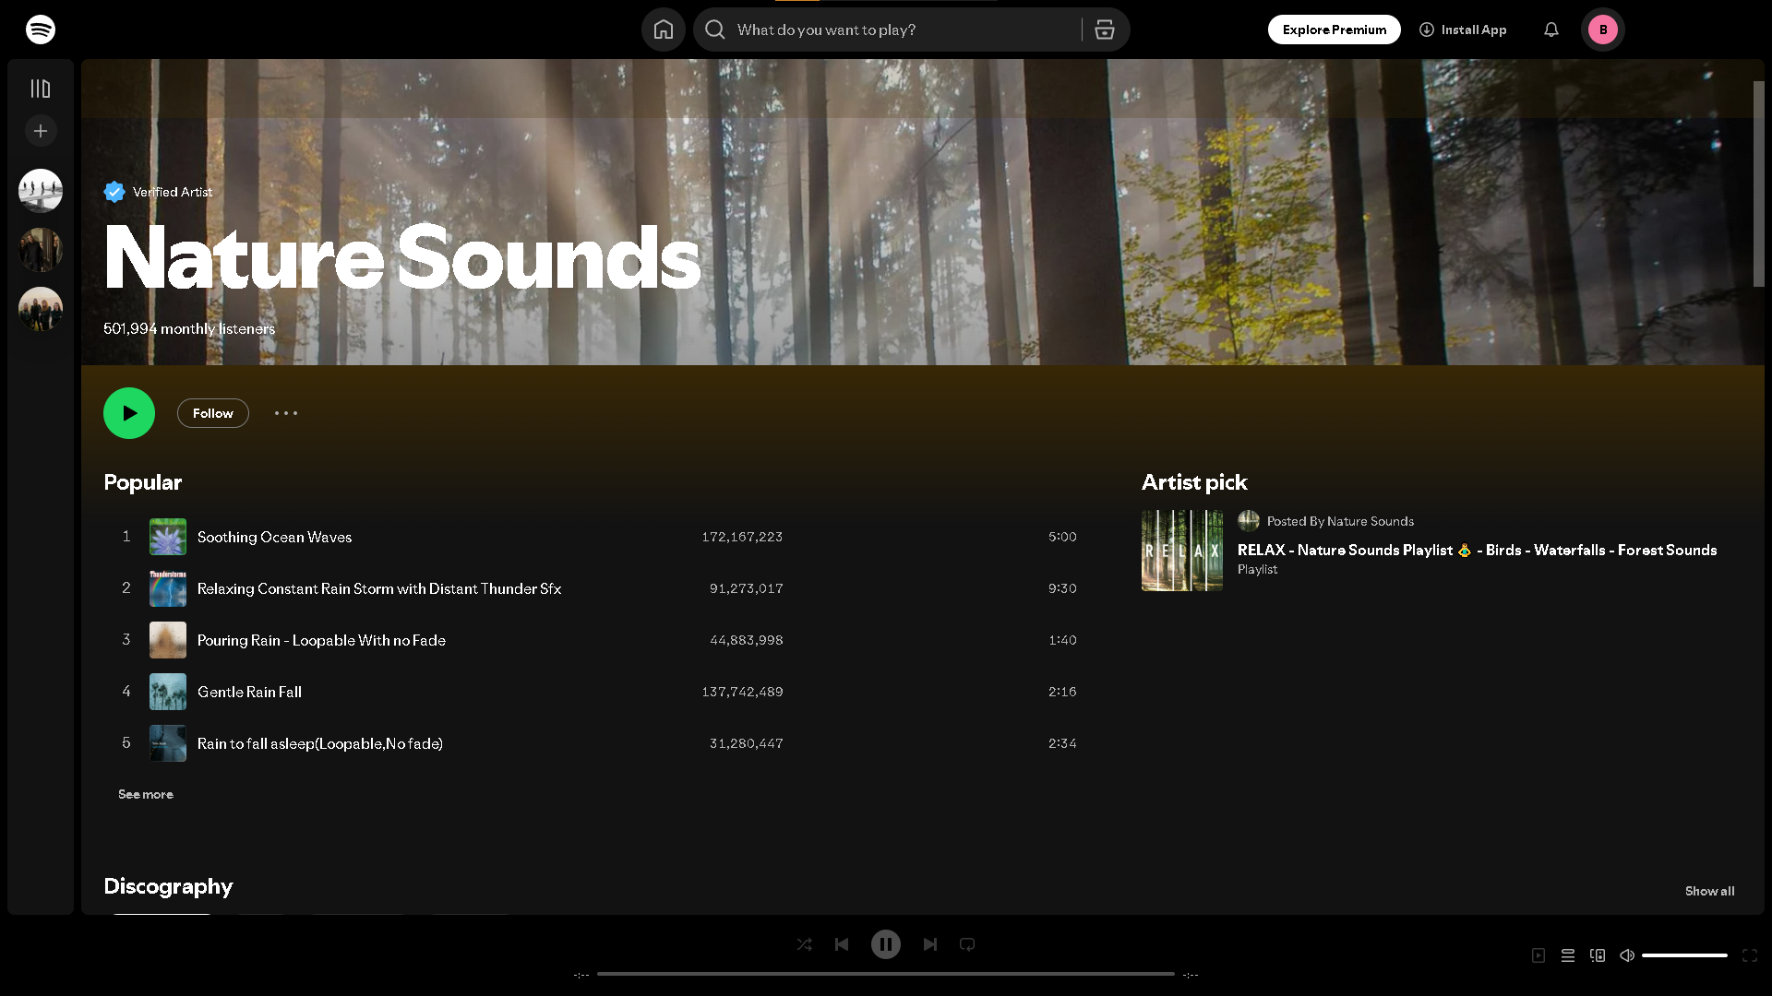Mute volume using speaker icon
The height and width of the screenshot is (996, 1772).
tap(1626, 955)
